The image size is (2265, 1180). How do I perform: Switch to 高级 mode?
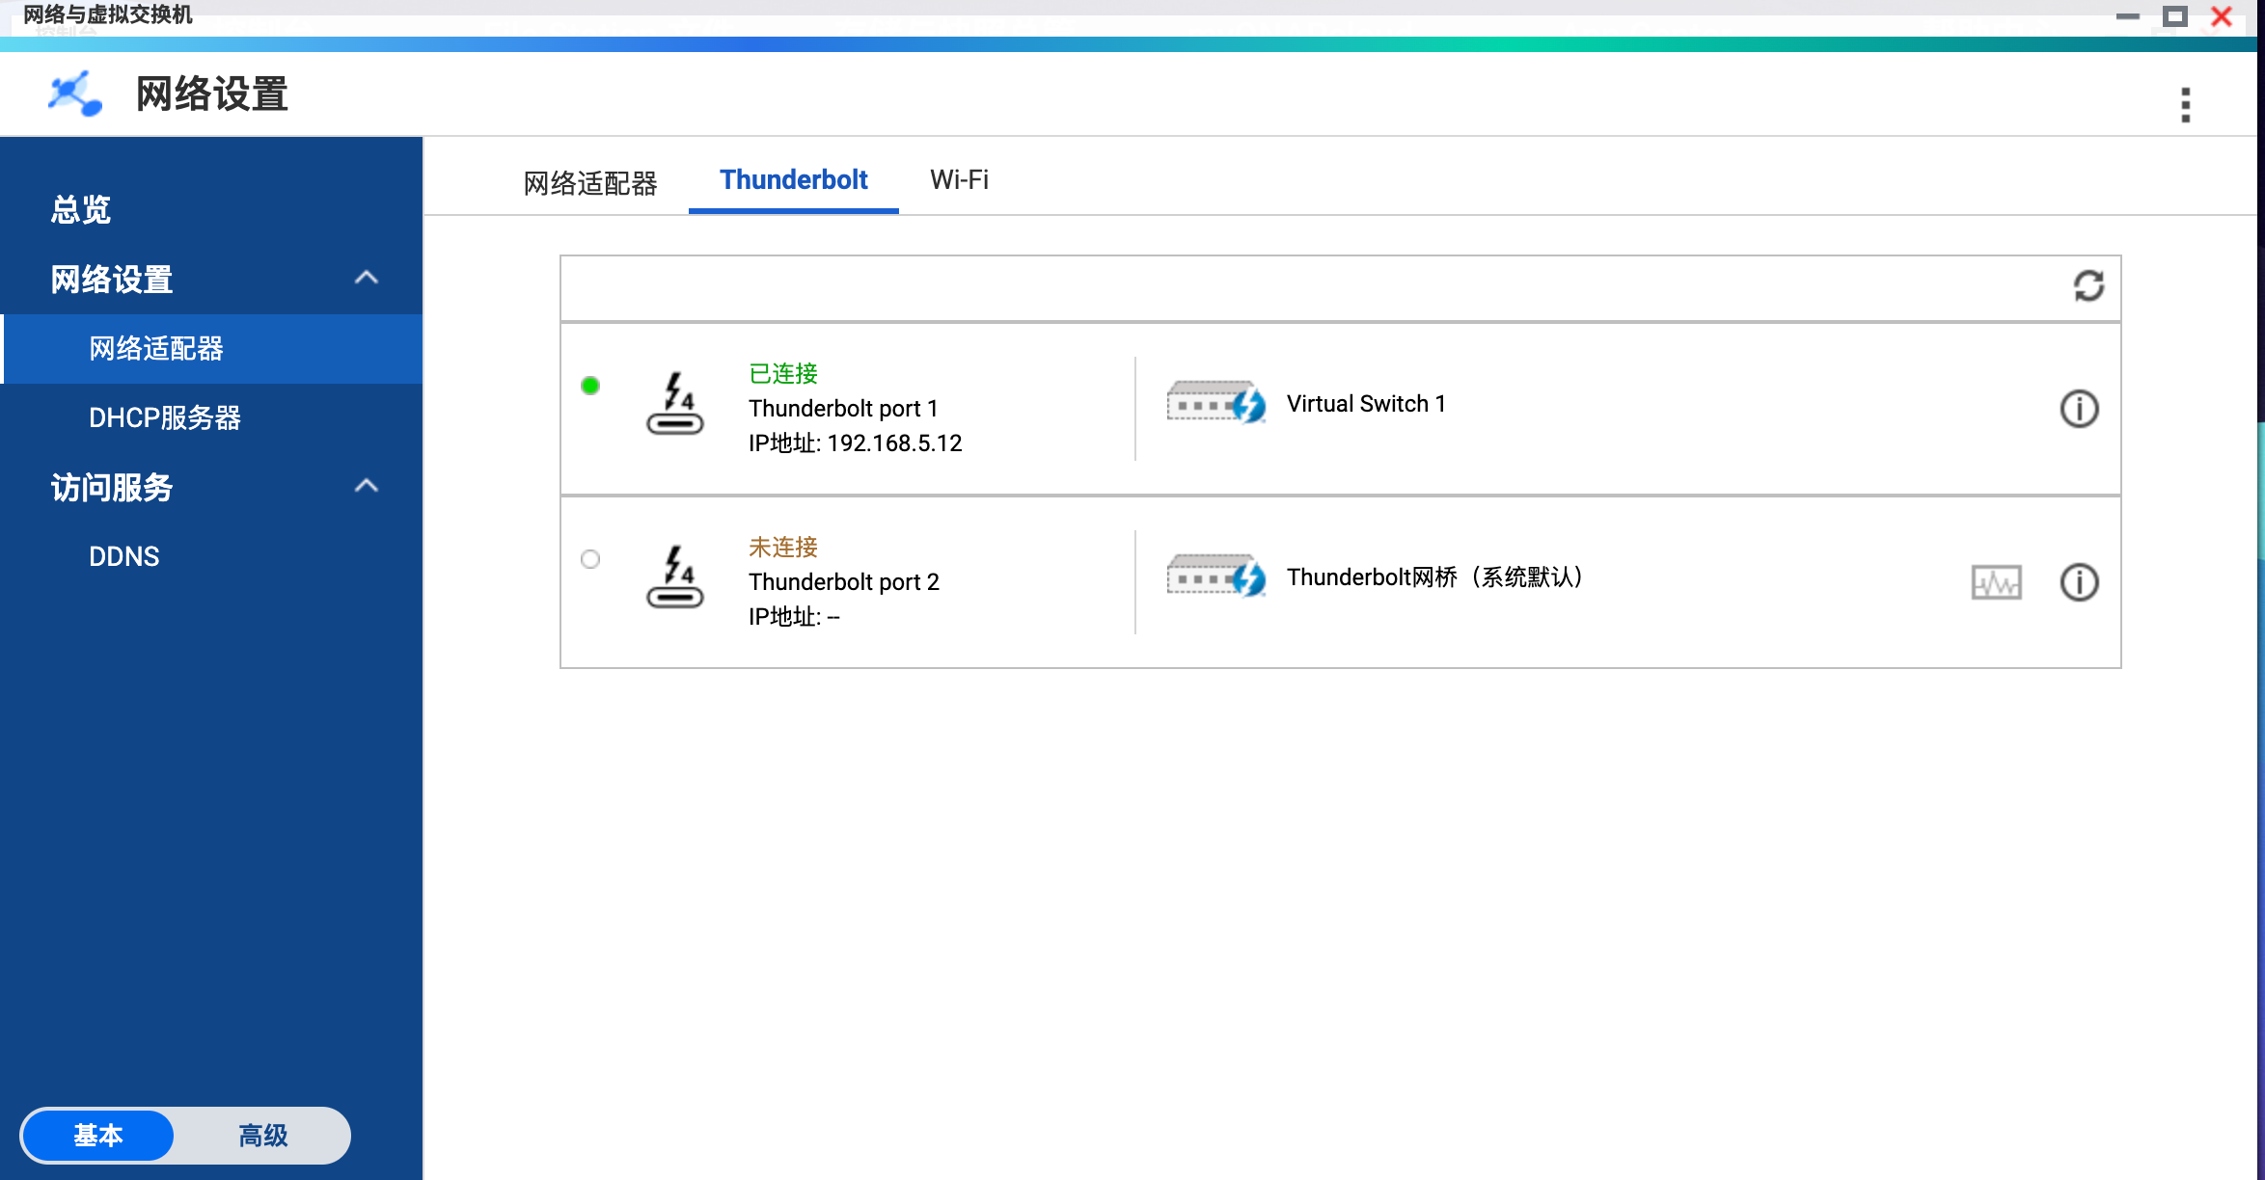click(x=262, y=1136)
